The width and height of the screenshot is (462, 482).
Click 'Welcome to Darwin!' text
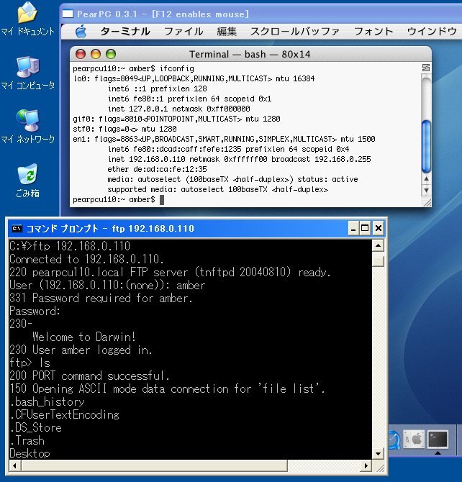[84, 337]
